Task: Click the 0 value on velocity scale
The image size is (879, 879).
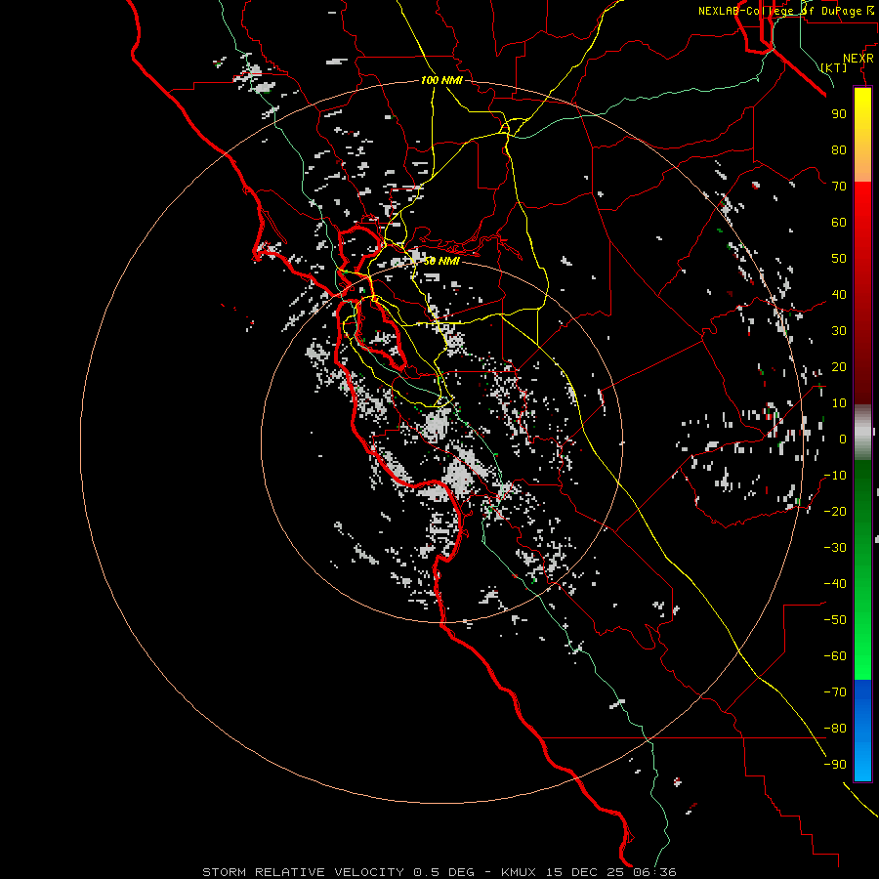Action: pyautogui.click(x=843, y=439)
